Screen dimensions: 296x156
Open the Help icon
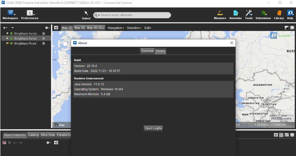pyautogui.click(x=290, y=13)
